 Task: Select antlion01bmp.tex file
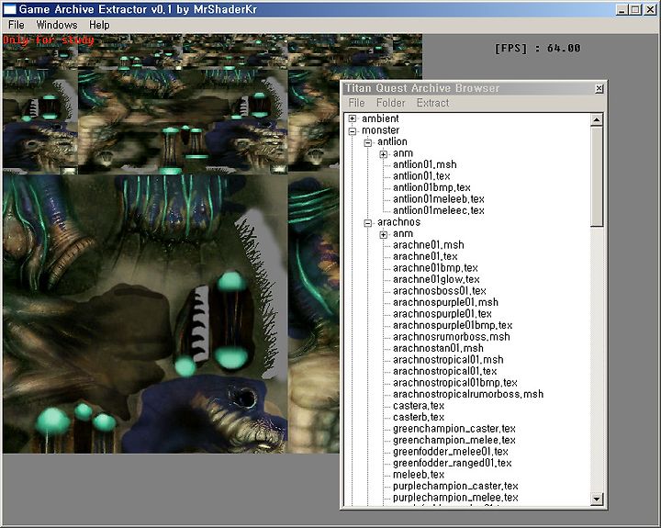point(431,187)
